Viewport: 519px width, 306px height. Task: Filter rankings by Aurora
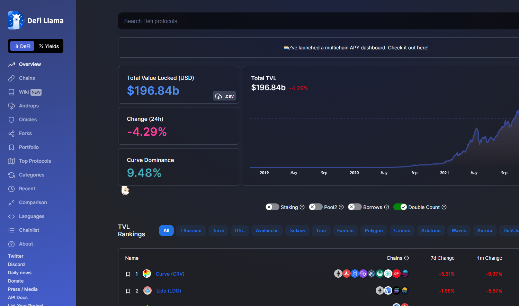pyautogui.click(x=485, y=230)
